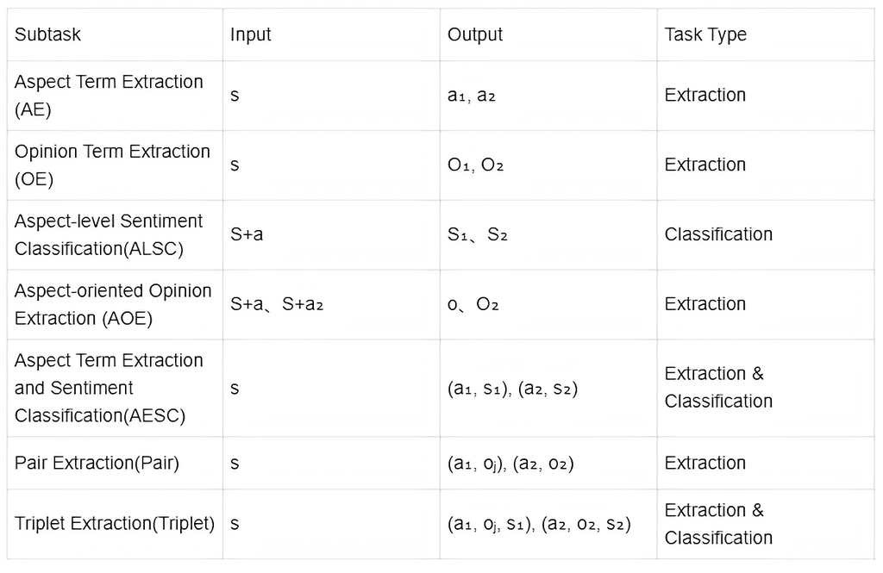883x573 pixels.
Task: Select the (a₁, s₁), (a₂, s₂) output cell
Action: click(x=548, y=388)
